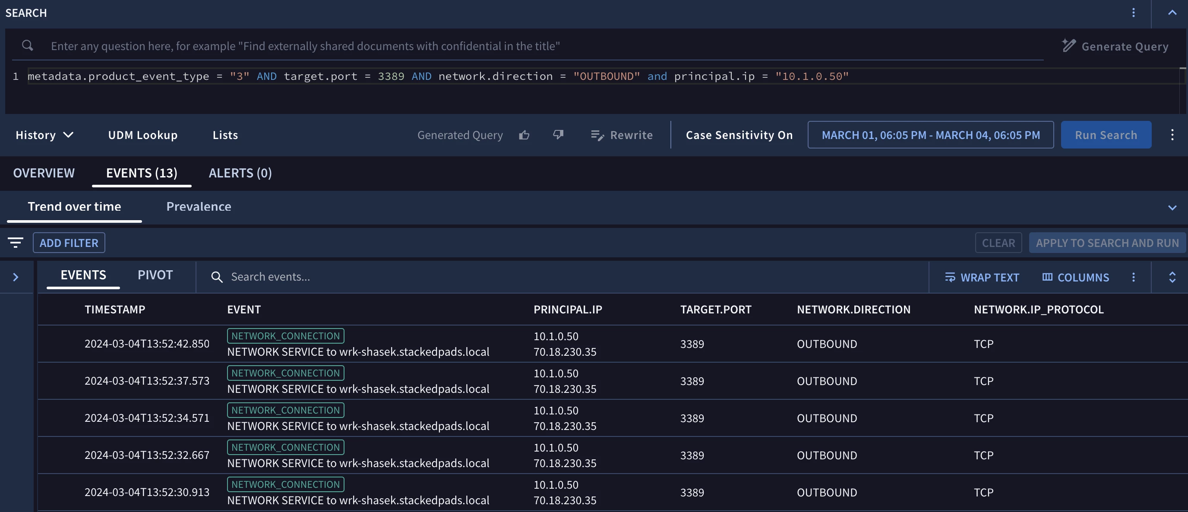Click NETWORK_CONNECTION tag in 13:52:32.667 row
Screen dimensions: 1188x512
(285, 447)
